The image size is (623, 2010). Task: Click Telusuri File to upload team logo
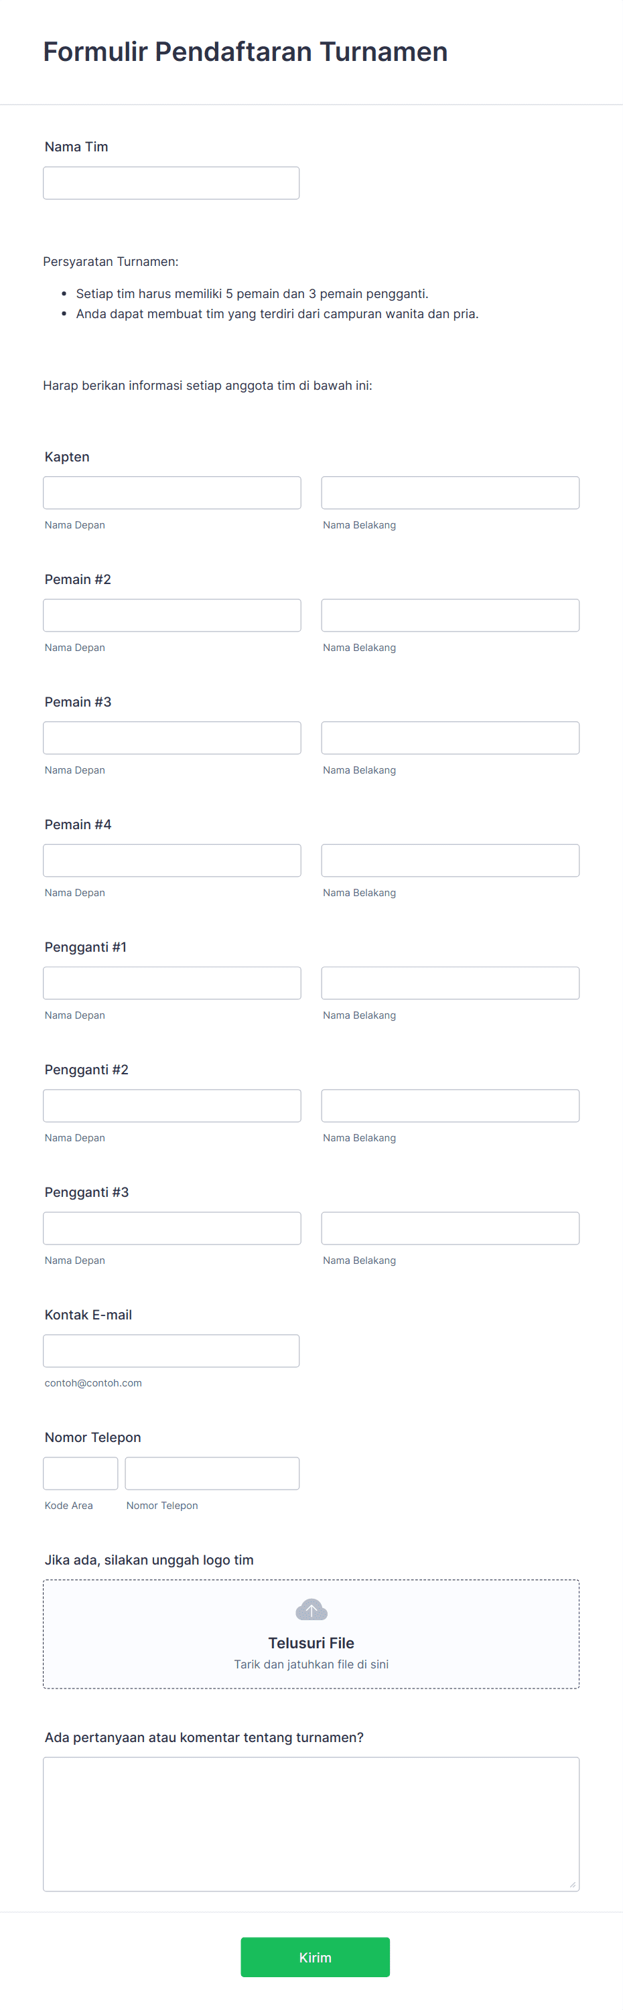point(310,1642)
